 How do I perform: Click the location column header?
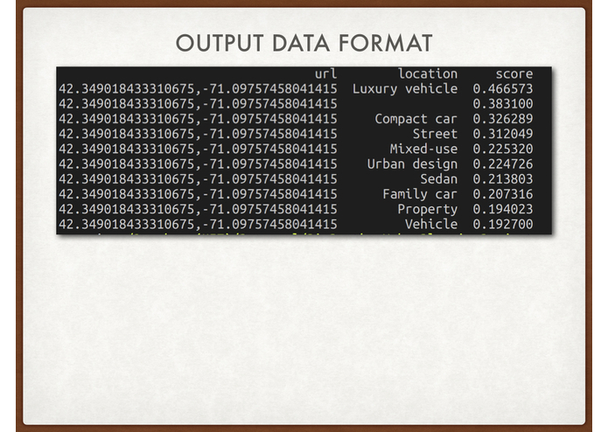[x=428, y=74]
